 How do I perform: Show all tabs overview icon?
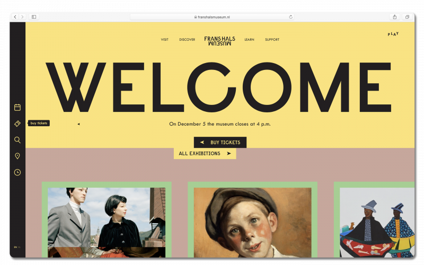click(407, 17)
